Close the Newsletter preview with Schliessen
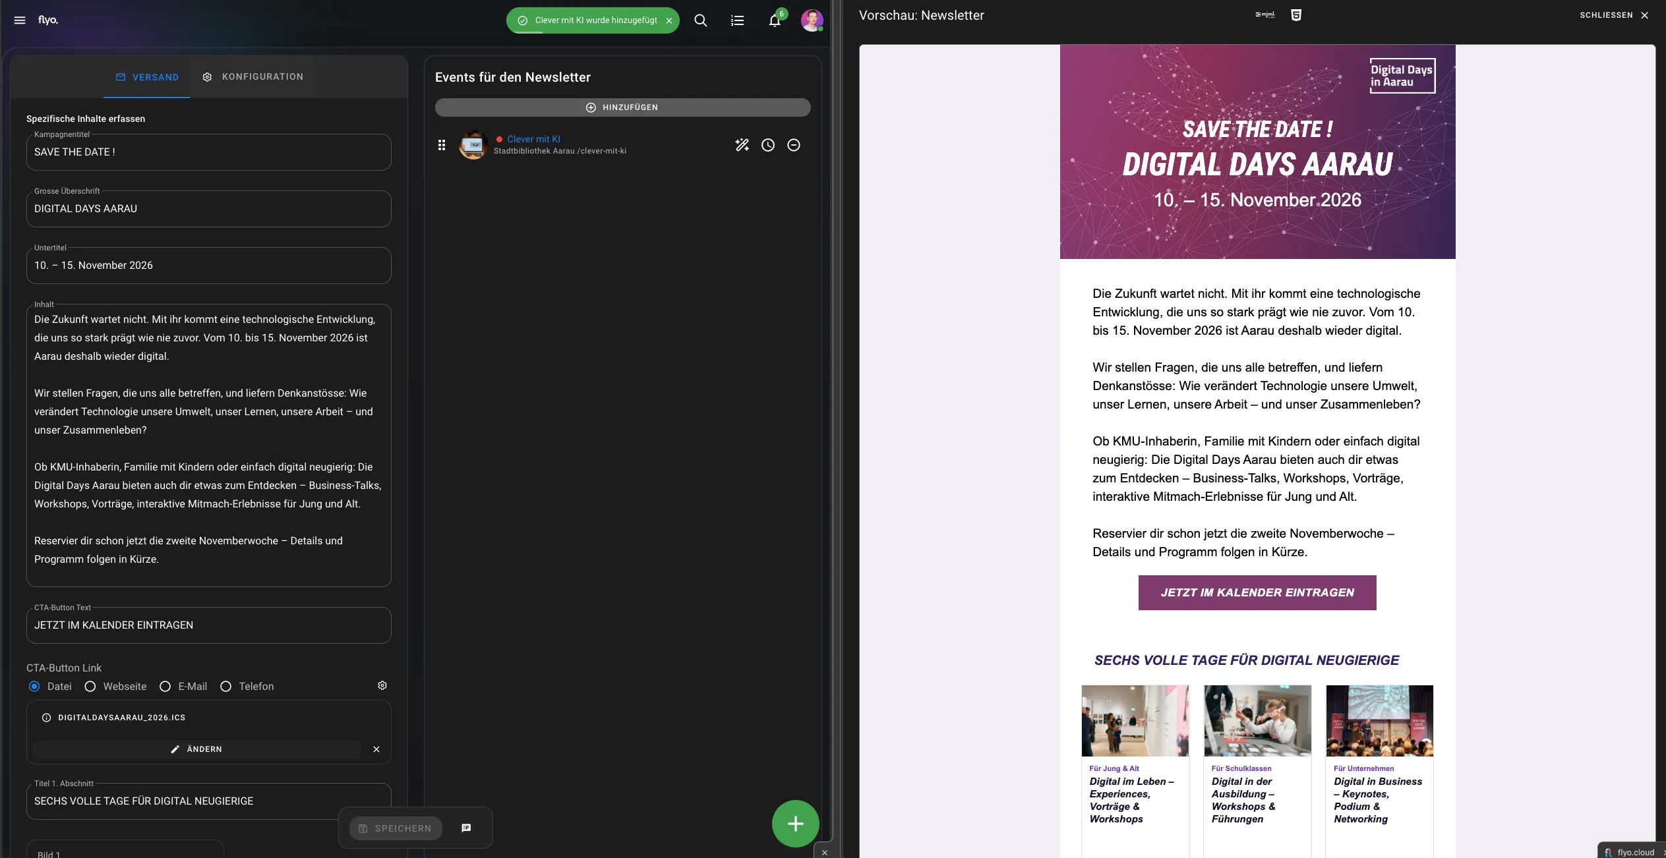 [x=1614, y=15]
